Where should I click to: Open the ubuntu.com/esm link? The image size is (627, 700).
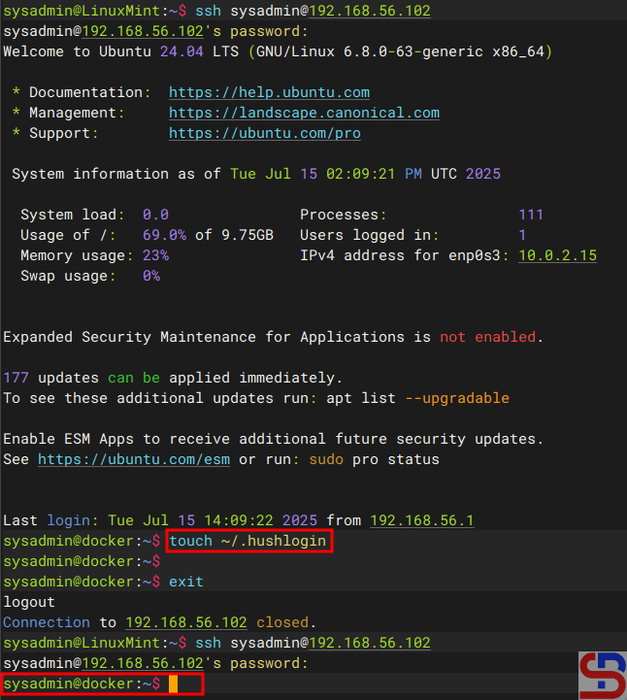click(x=134, y=459)
